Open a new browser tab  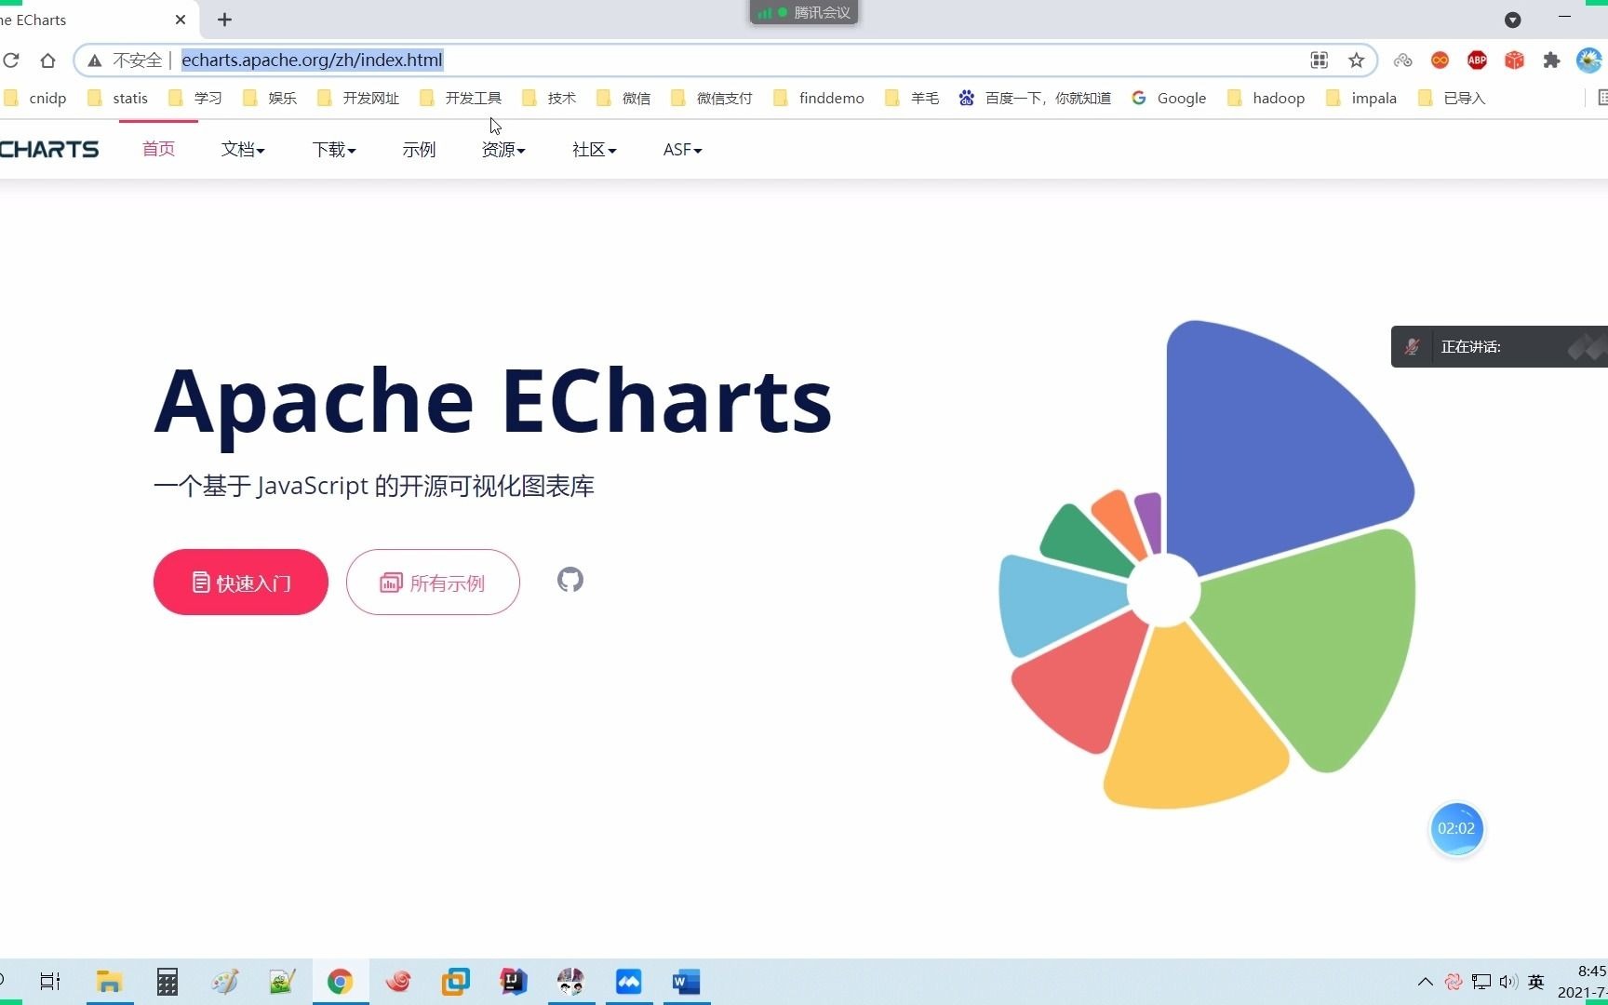224,20
